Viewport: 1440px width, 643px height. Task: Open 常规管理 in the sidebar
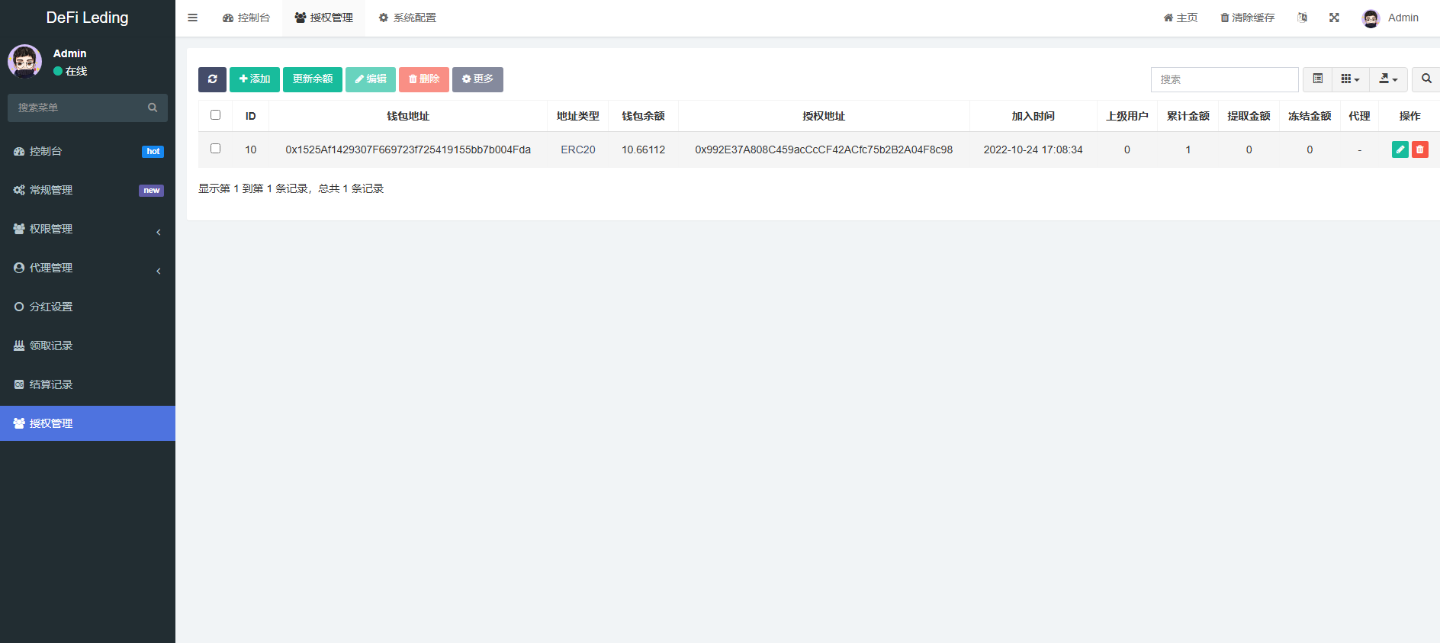point(88,190)
